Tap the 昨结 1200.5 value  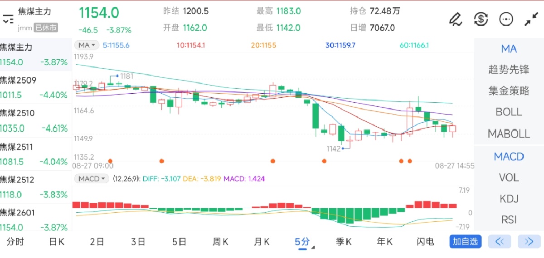point(196,11)
